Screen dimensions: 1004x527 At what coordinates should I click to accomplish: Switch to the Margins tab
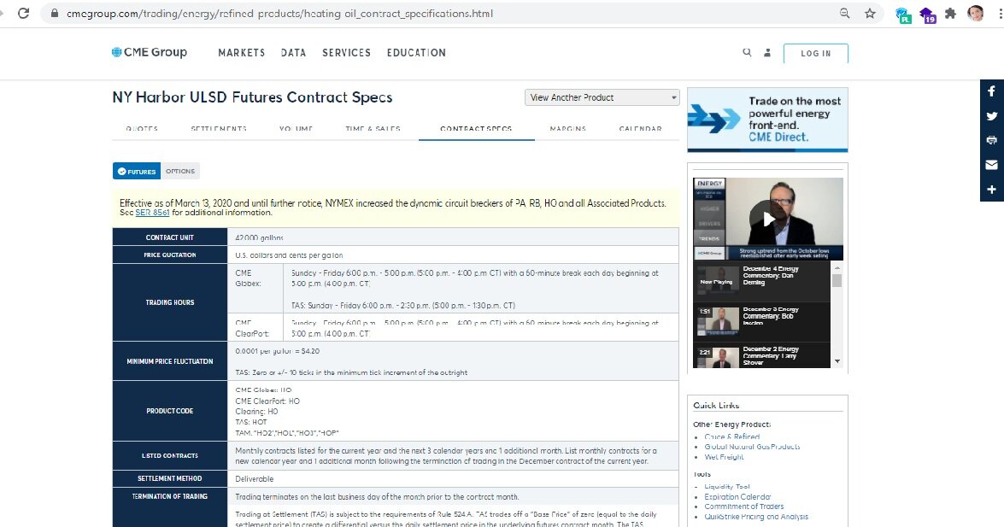point(568,129)
